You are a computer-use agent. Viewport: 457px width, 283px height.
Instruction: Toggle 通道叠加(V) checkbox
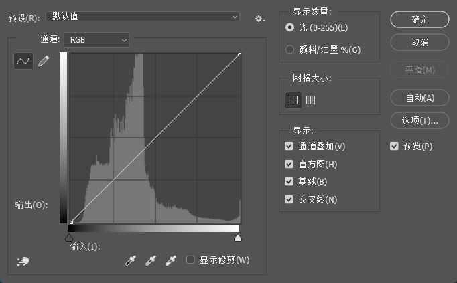[289, 146]
